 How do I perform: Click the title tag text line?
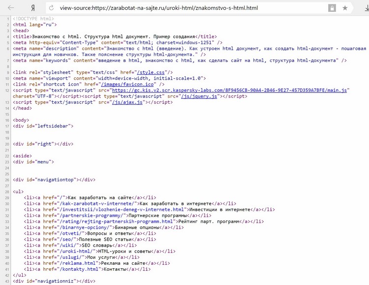tap(115, 36)
